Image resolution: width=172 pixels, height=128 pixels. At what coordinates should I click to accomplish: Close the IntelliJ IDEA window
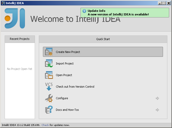point(168,3)
